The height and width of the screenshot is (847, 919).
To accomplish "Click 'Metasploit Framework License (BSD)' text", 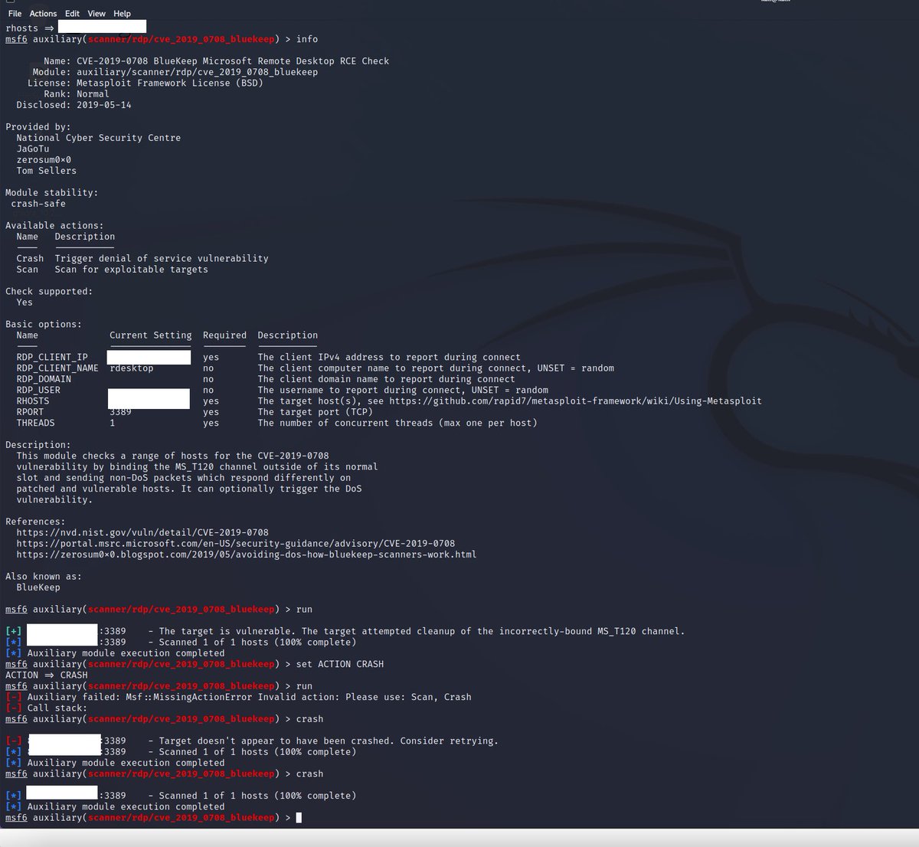I will click(x=170, y=83).
